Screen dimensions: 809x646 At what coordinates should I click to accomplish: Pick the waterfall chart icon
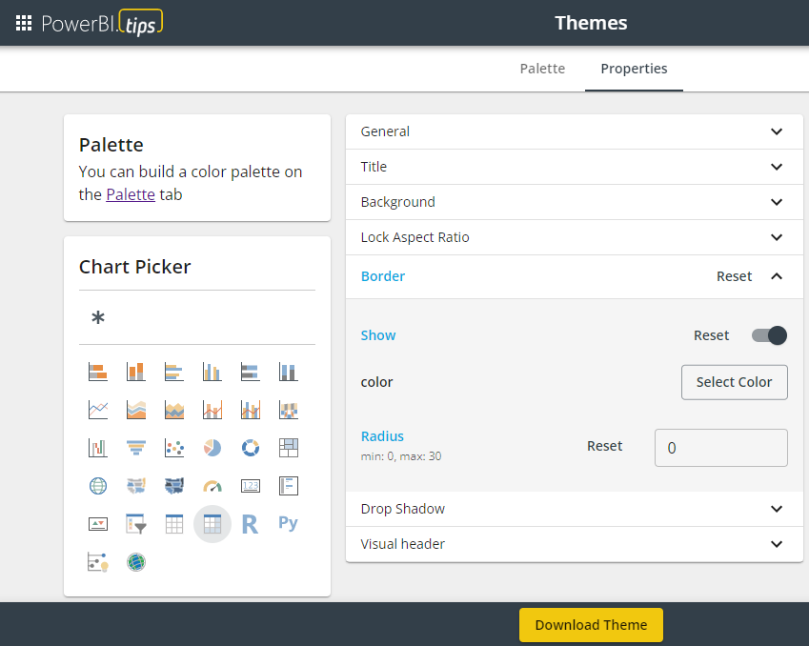98,448
